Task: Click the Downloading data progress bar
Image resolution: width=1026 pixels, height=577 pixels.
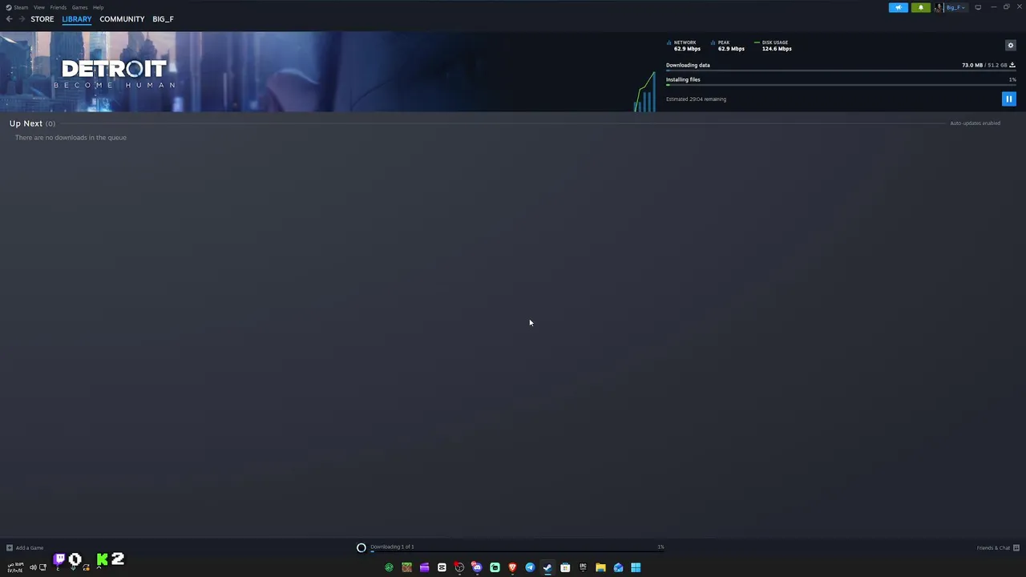Action: tap(841, 71)
